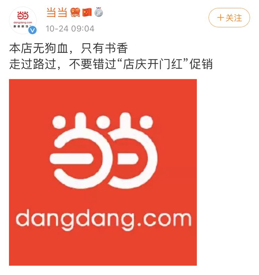This screenshot has width=259, height=275.
Task: Click dangdang.com text in post image
Action: 104,220
